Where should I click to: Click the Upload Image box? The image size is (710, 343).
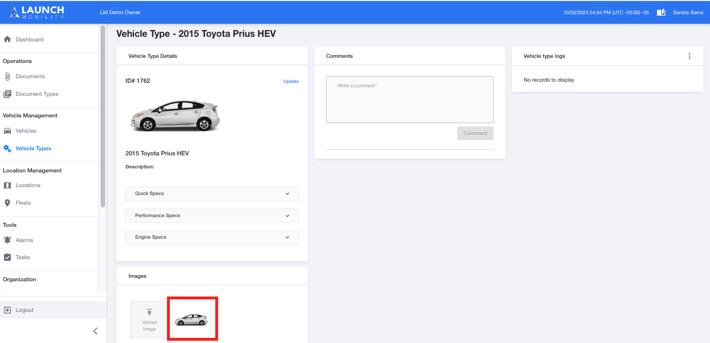(x=149, y=320)
